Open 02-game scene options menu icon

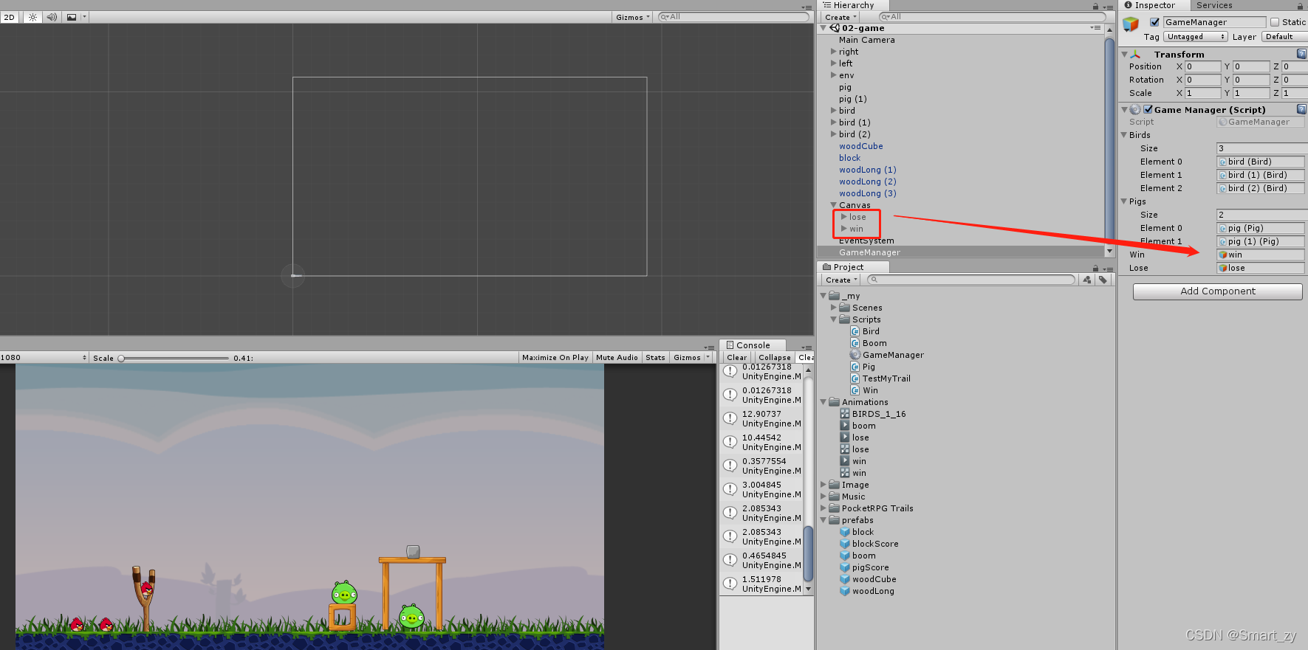click(1095, 28)
